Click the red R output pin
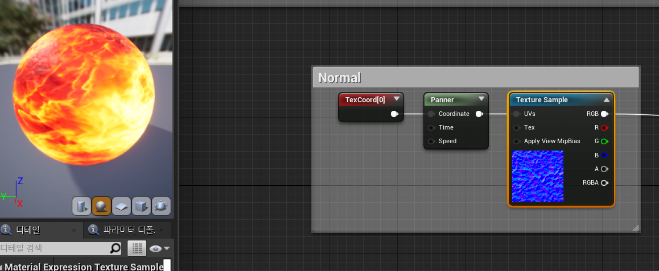 (604, 127)
